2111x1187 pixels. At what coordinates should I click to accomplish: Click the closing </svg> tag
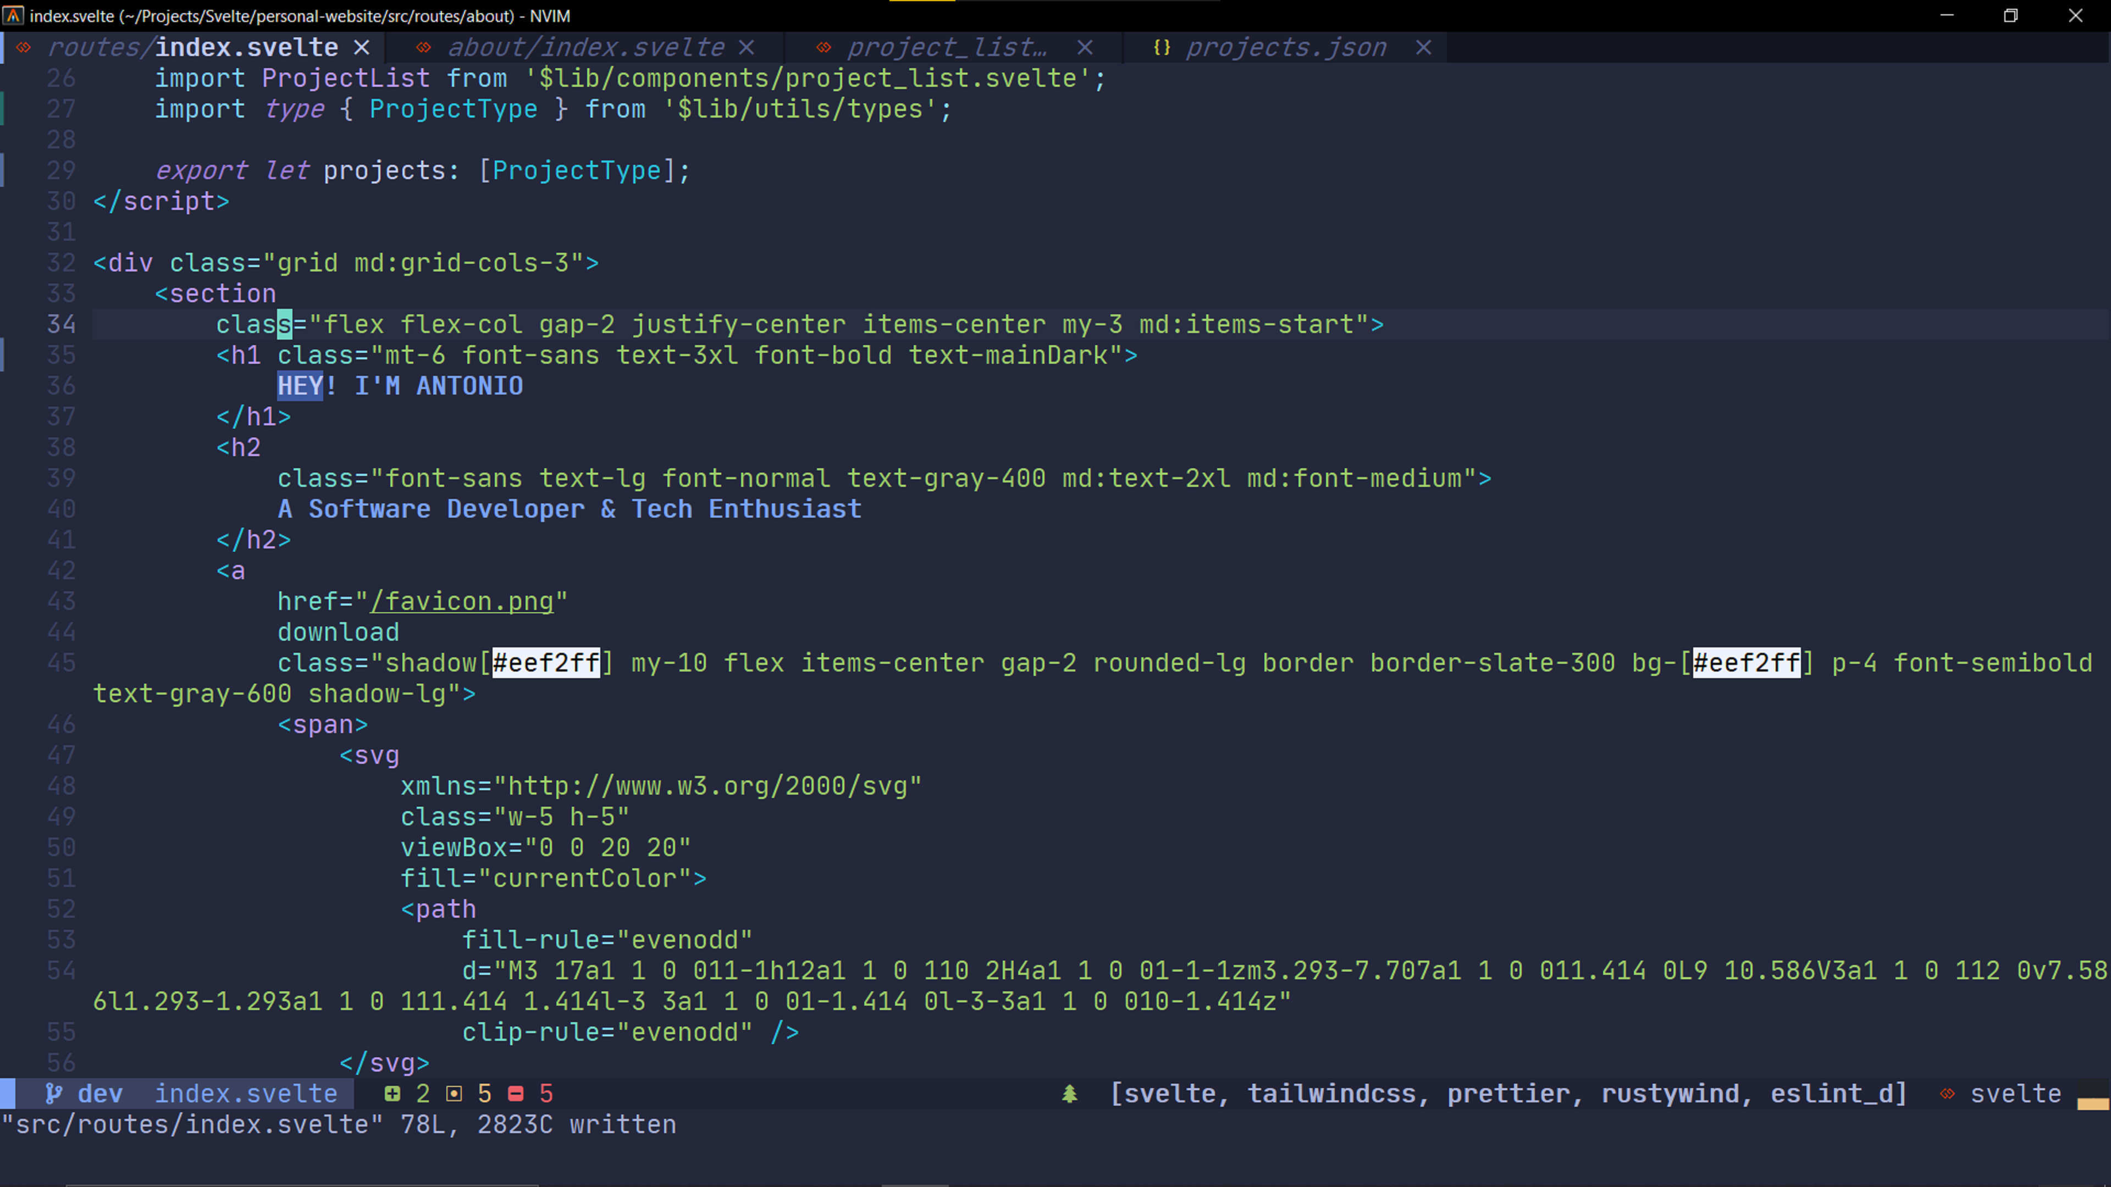384,1062
